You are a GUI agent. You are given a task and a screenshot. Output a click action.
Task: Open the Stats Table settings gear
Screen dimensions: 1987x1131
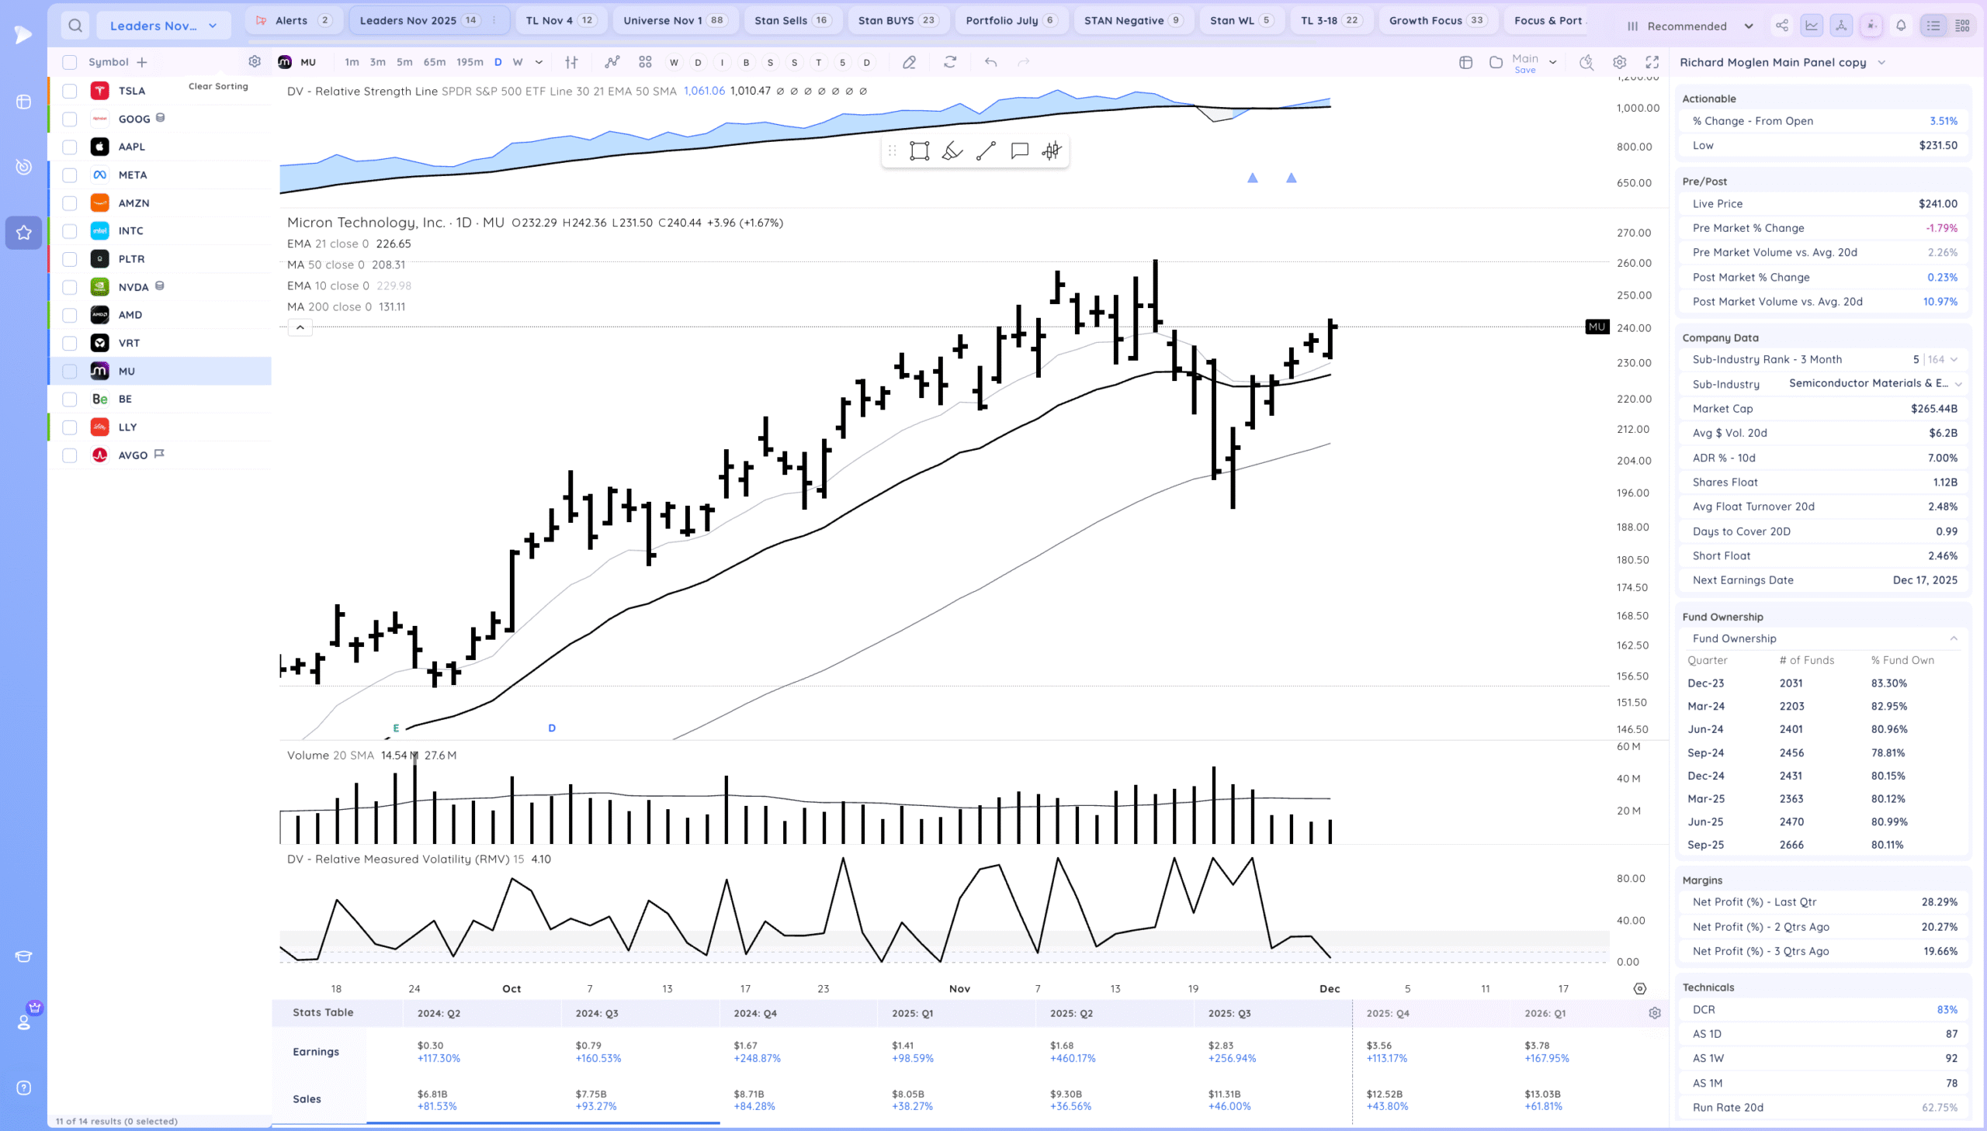(1654, 1013)
